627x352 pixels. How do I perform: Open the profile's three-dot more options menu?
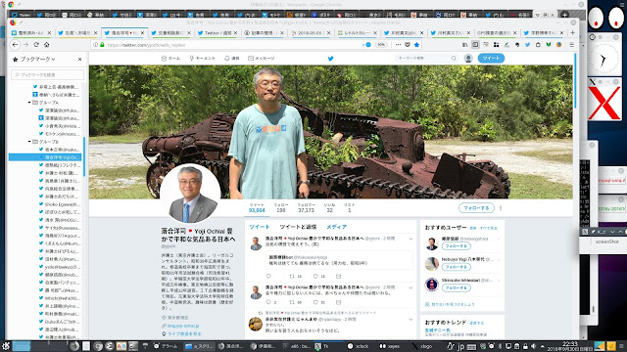coord(501,208)
